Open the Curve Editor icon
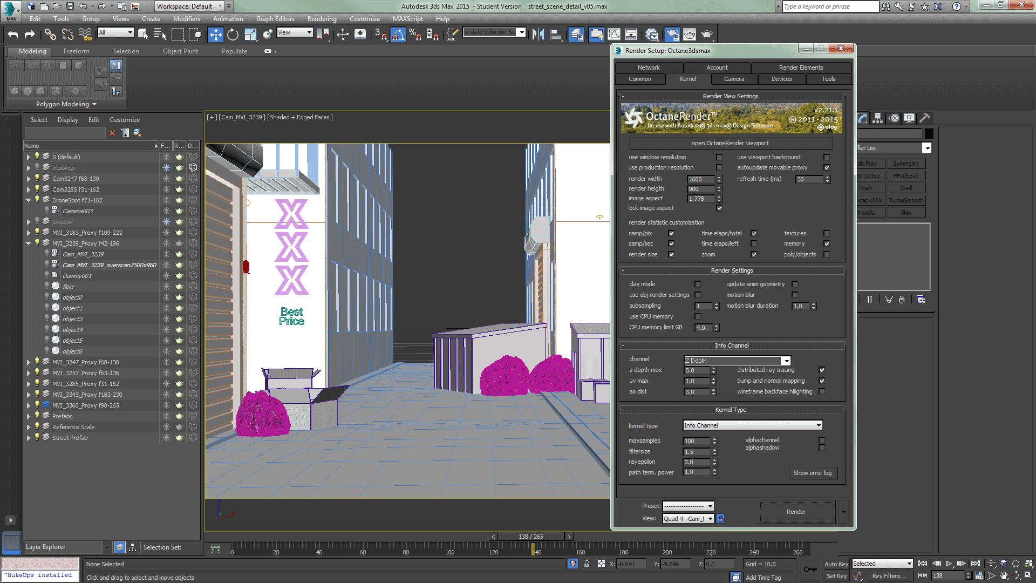Viewport: 1036px width, 583px height. tap(614, 35)
